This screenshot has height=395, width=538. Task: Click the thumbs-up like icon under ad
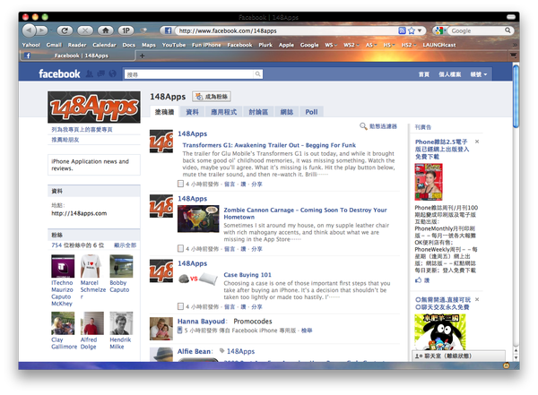click(418, 280)
